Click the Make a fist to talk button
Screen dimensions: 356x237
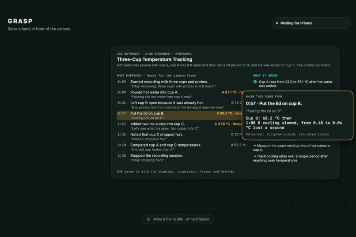[178, 219]
